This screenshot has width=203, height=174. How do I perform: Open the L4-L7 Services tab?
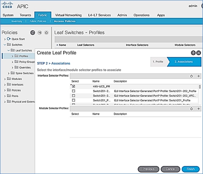pos(100,15)
